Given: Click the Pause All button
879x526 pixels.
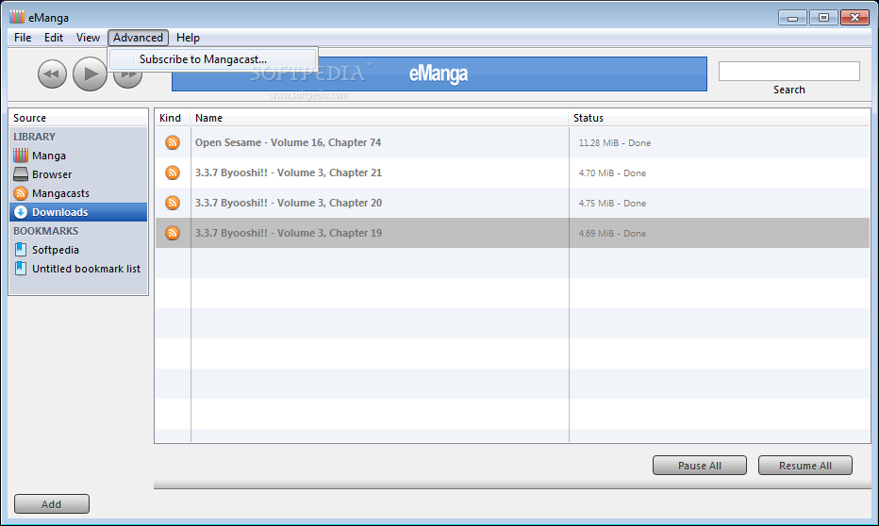Looking at the screenshot, I should point(700,466).
